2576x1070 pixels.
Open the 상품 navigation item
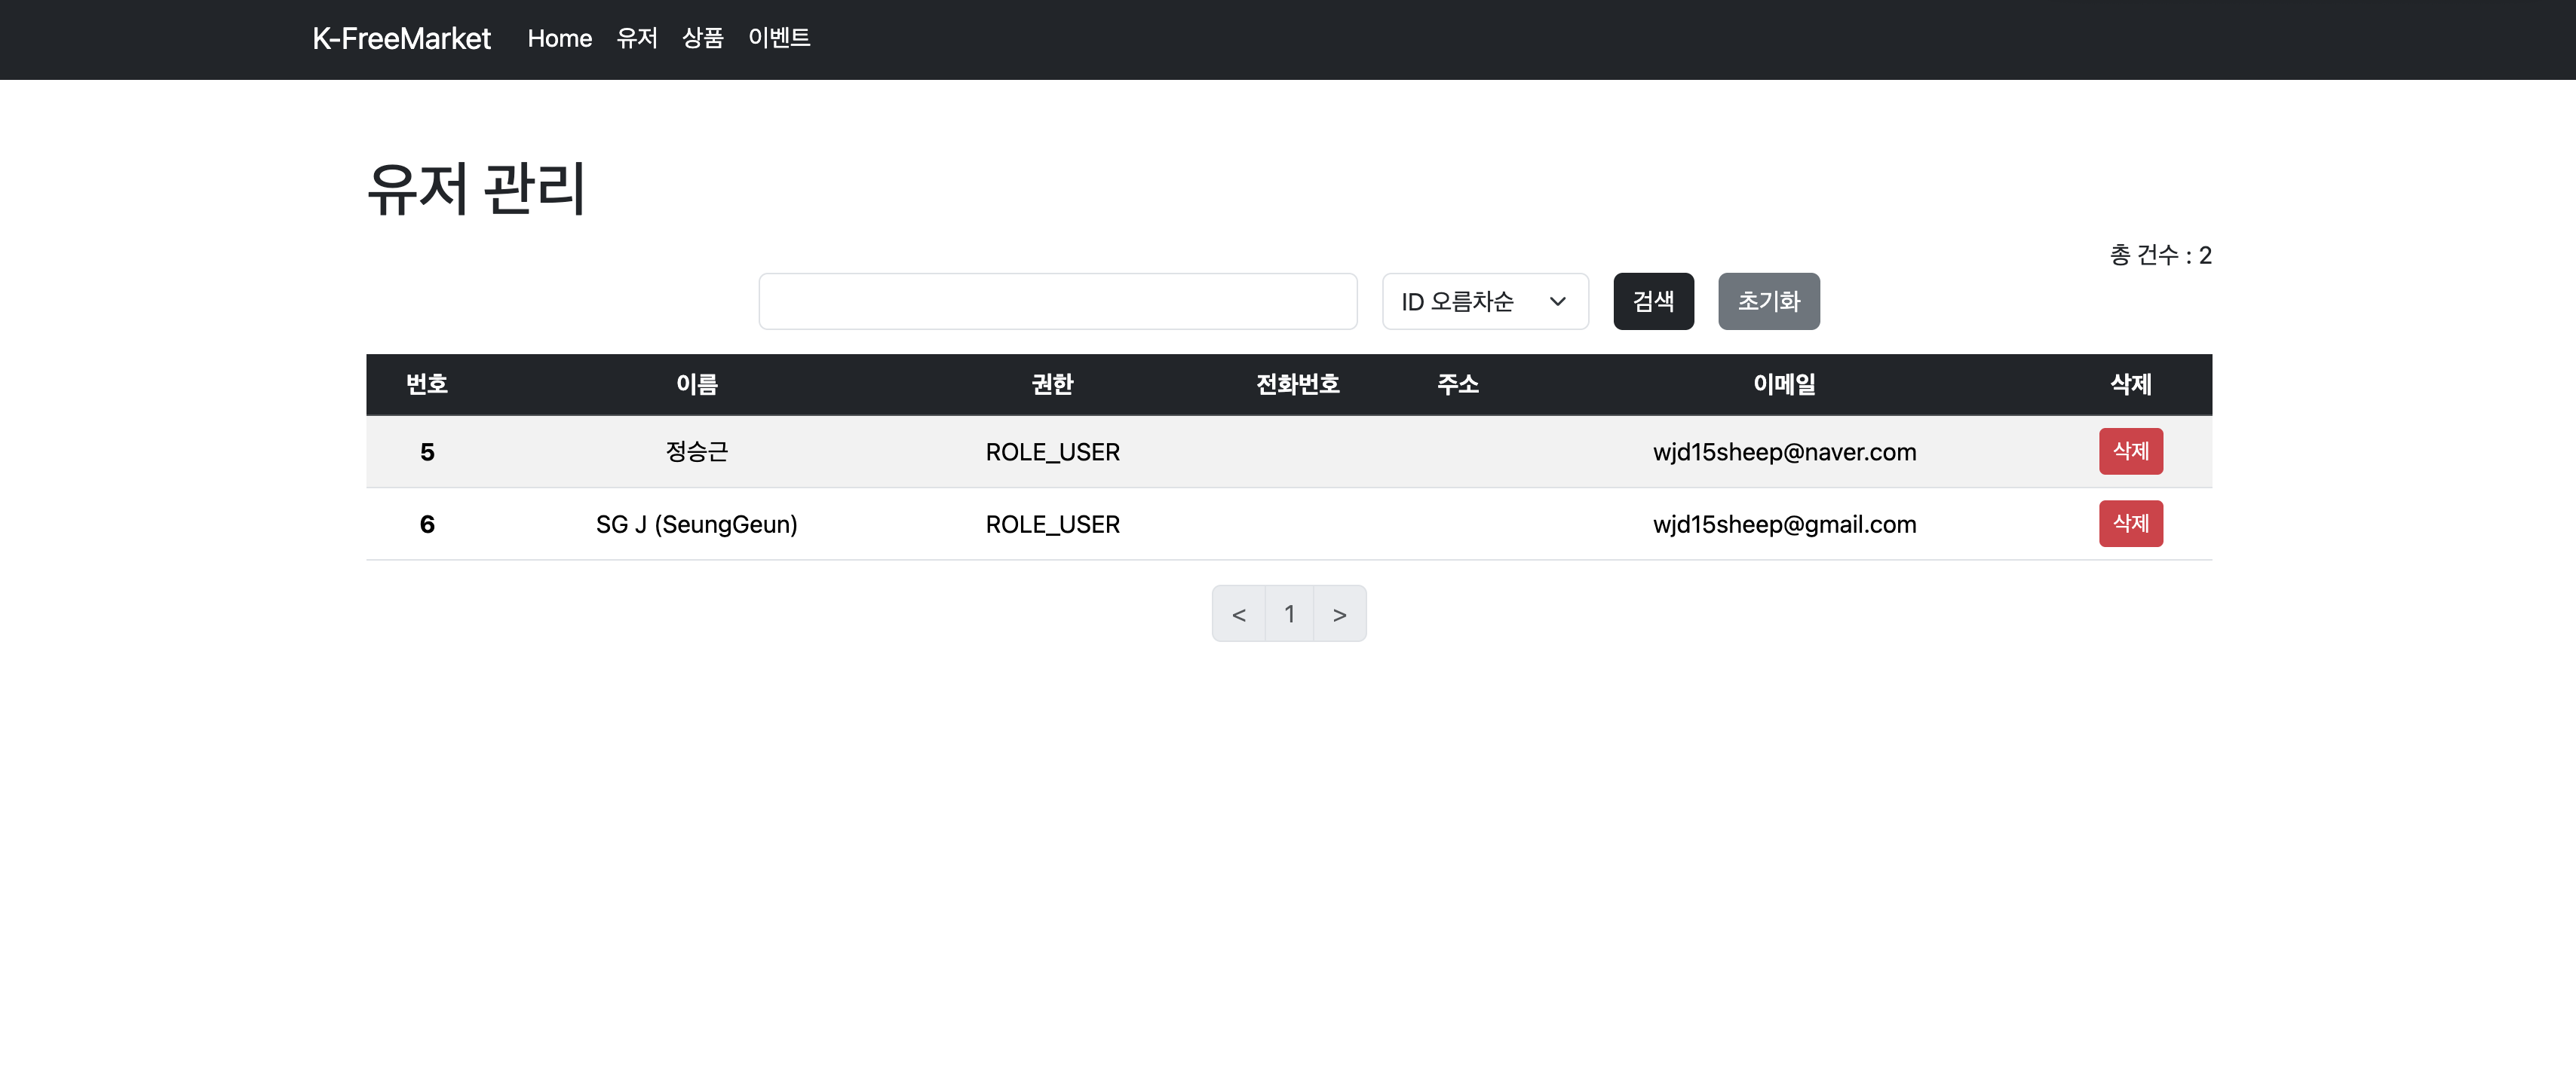tap(702, 39)
